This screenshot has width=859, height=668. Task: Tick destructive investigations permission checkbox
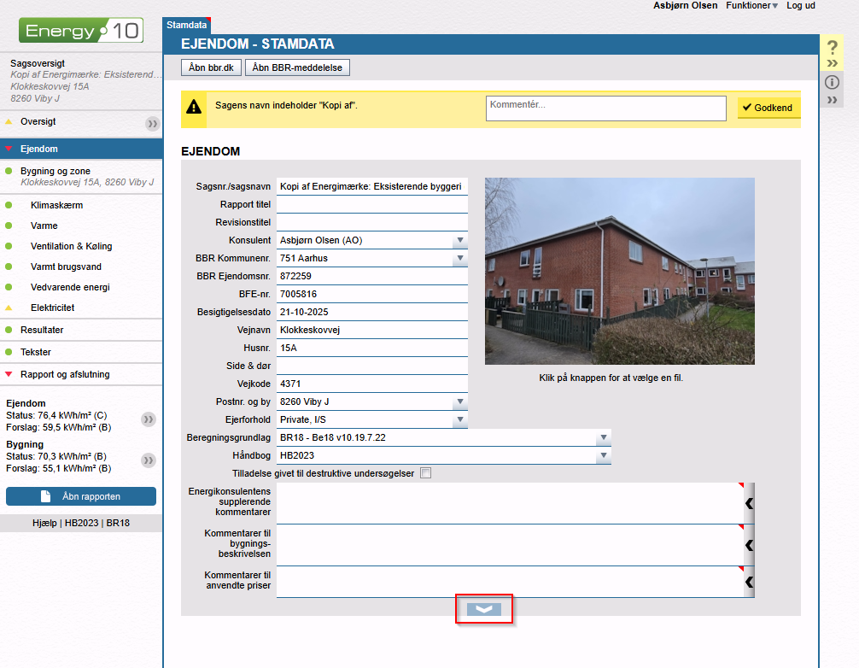pos(426,473)
